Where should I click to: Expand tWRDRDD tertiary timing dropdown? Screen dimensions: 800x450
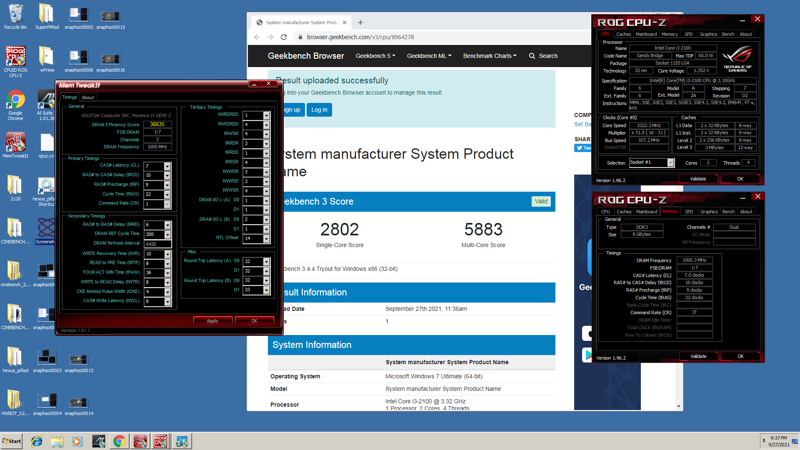coord(266,115)
